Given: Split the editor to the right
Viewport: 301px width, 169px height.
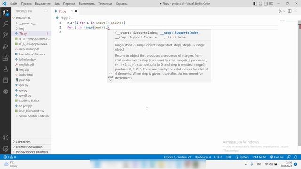Looking at the screenshot, I should tap(290, 11).
